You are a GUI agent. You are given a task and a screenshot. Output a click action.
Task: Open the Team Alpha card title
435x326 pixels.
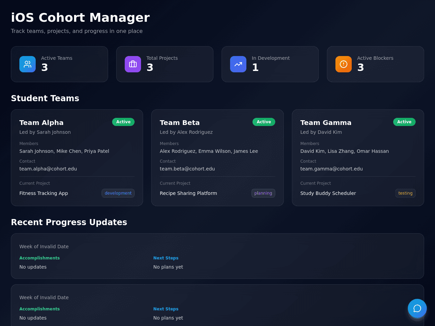coord(41,123)
